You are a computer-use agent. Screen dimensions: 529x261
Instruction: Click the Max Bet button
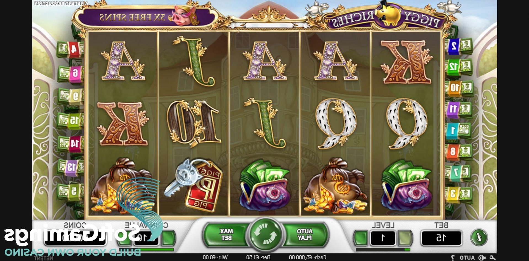(x=226, y=235)
